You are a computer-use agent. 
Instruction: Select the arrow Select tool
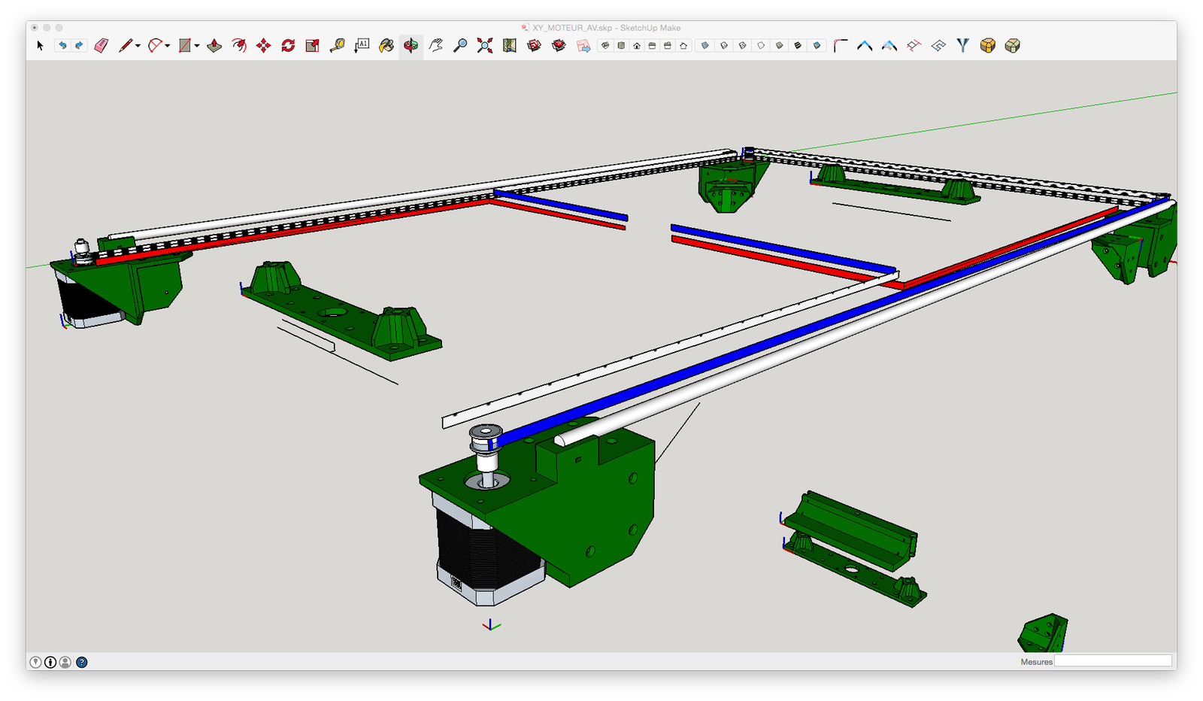(41, 46)
